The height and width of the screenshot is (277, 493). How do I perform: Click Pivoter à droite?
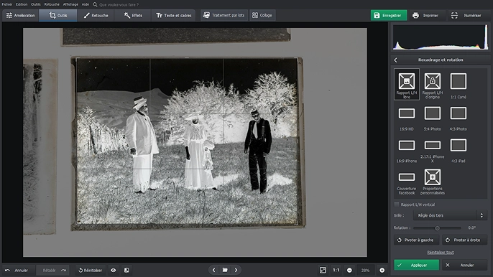(464, 240)
